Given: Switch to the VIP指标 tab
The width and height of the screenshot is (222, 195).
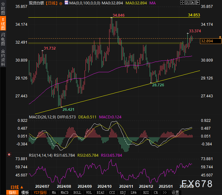Looking at the screenshot, I should (40, 192).
